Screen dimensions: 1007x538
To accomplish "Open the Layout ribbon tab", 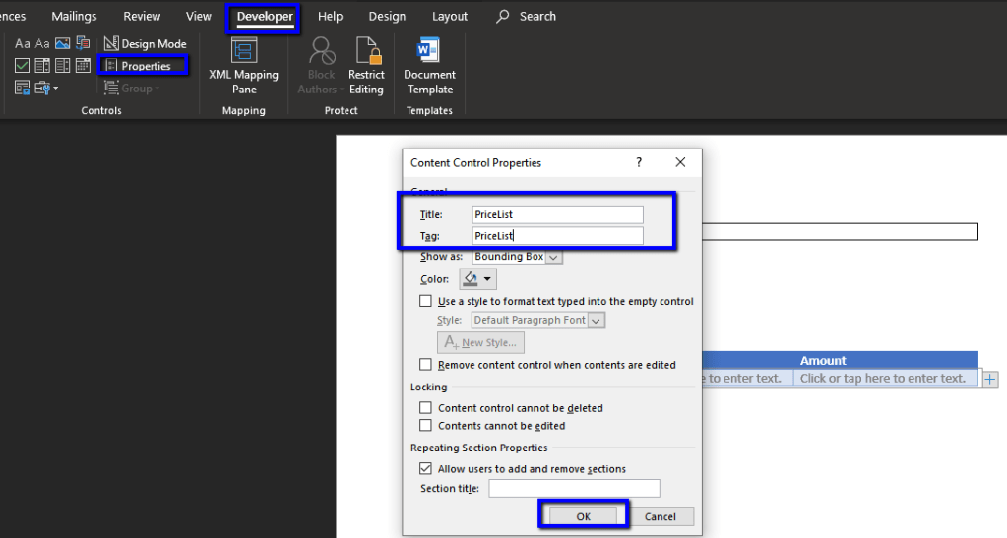I will coord(450,17).
